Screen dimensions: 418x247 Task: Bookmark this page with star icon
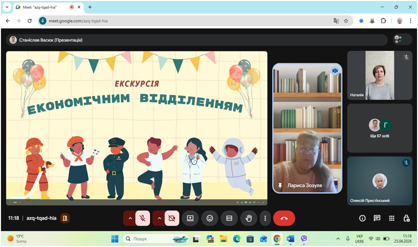(346, 21)
